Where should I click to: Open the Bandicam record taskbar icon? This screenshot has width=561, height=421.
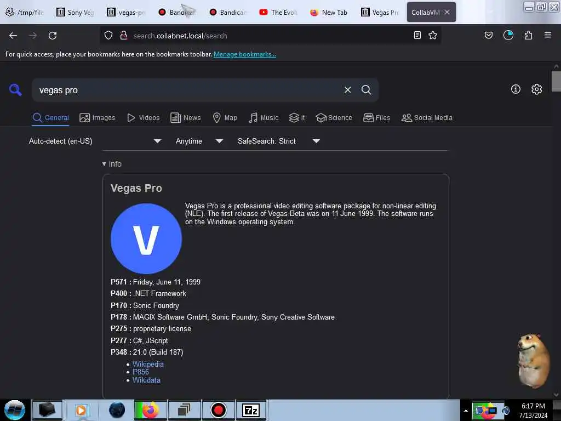click(218, 410)
